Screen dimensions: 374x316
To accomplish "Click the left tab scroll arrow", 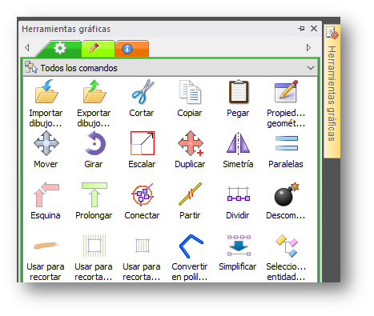I will pos(26,47).
